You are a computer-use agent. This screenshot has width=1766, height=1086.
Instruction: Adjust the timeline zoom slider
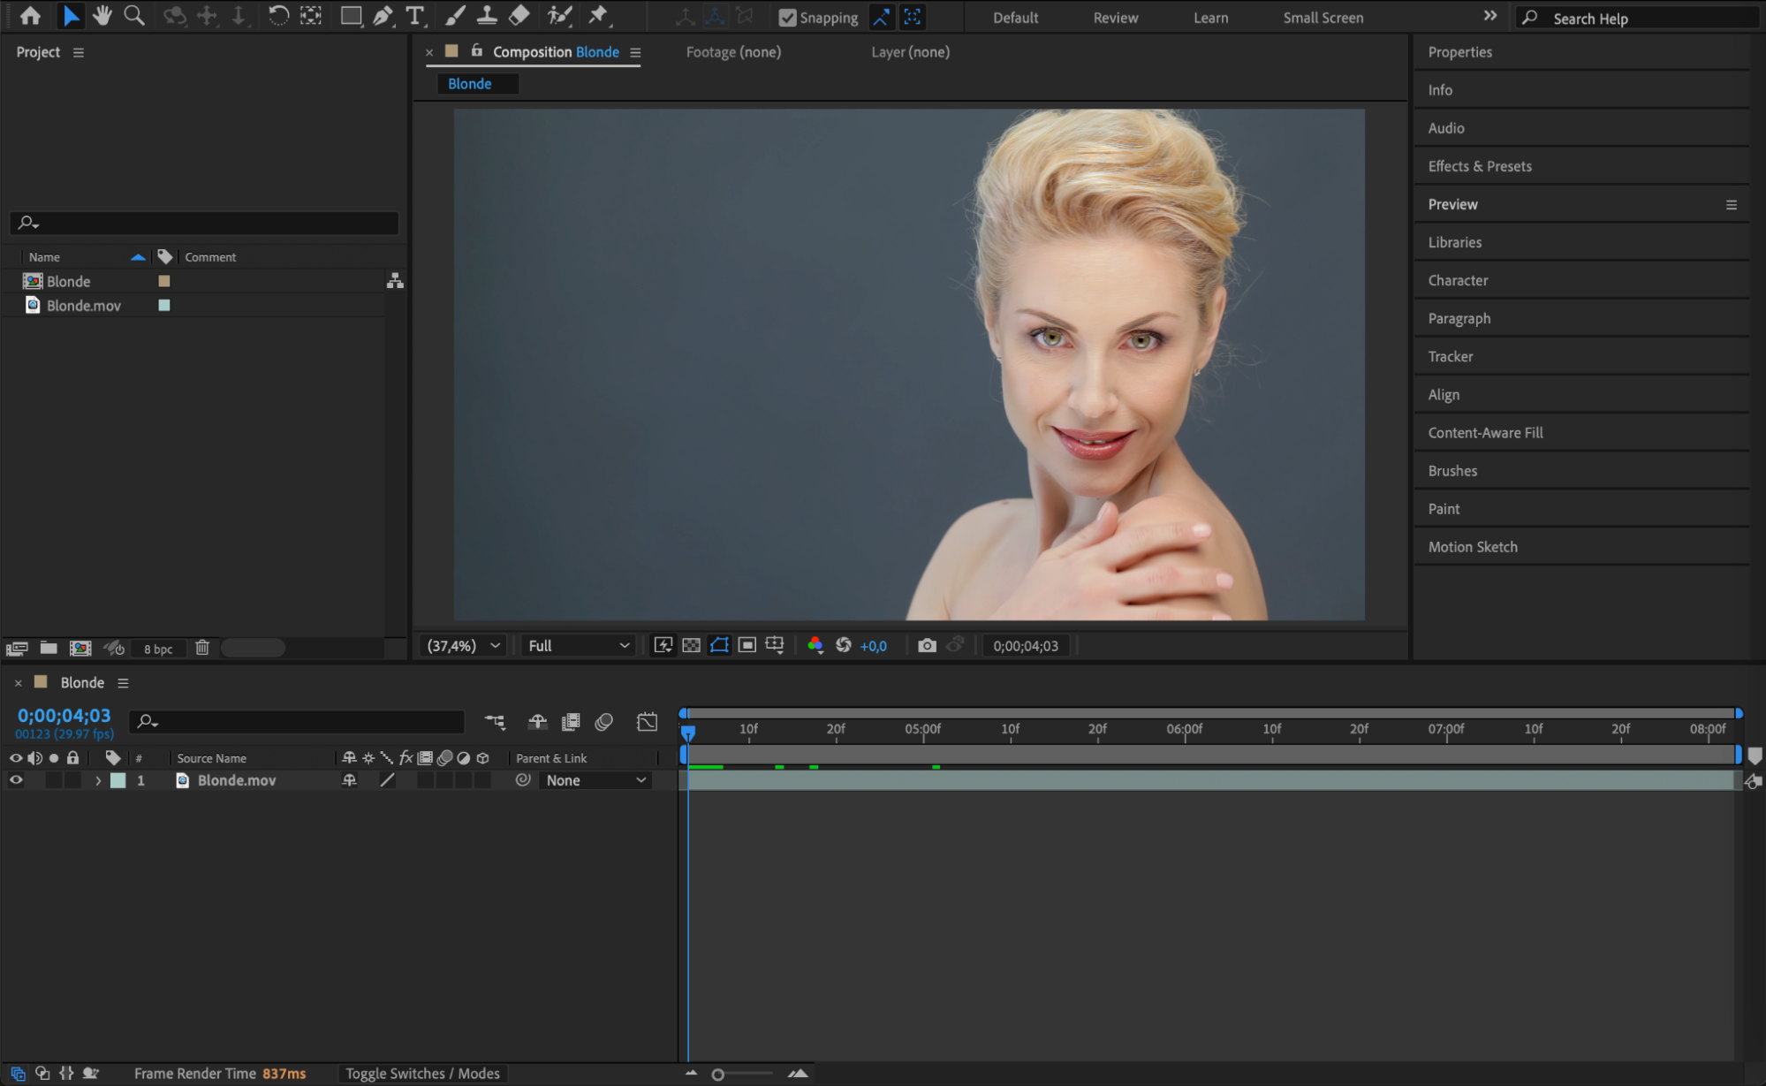tap(718, 1075)
